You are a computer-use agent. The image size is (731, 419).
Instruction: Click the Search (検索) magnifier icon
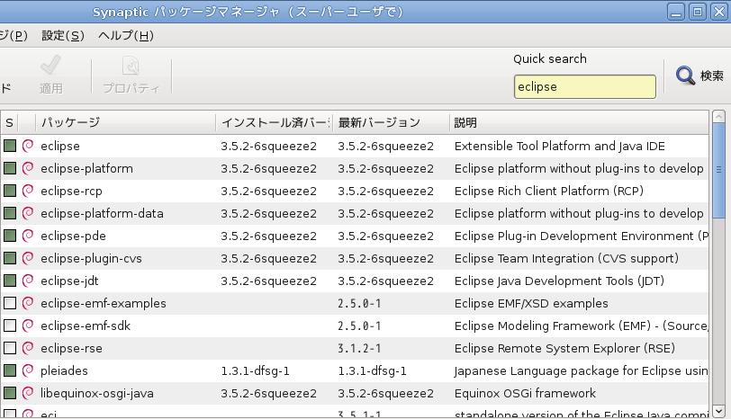pyautogui.click(x=685, y=76)
